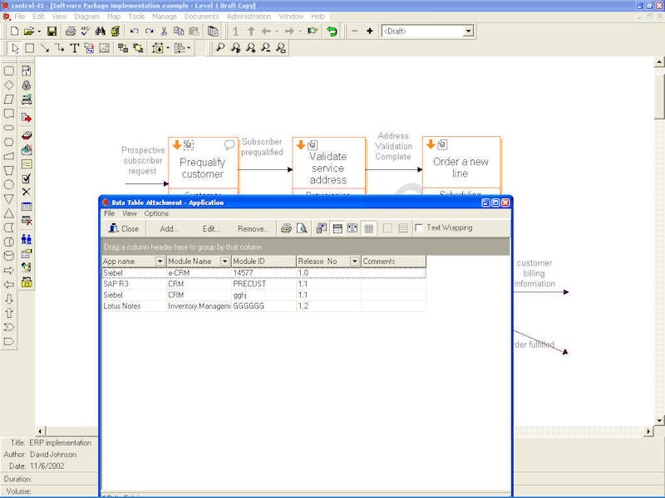Viewport: 665px width, 498px height.
Task: Click the binoculars Find icon
Action: [100, 32]
